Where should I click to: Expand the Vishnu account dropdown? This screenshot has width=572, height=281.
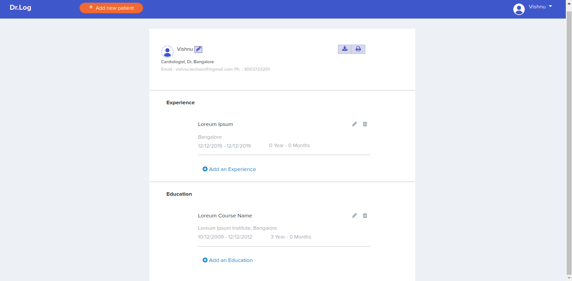(x=540, y=7)
